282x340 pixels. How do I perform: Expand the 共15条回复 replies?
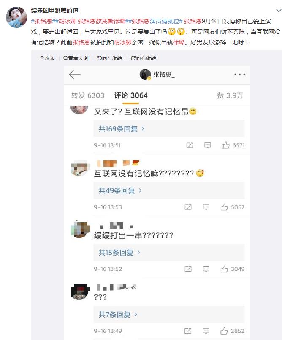click(x=119, y=253)
